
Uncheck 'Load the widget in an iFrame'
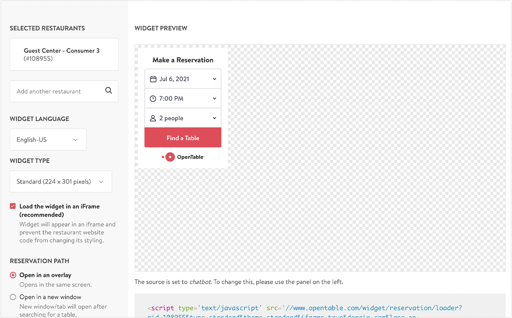coord(13,206)
